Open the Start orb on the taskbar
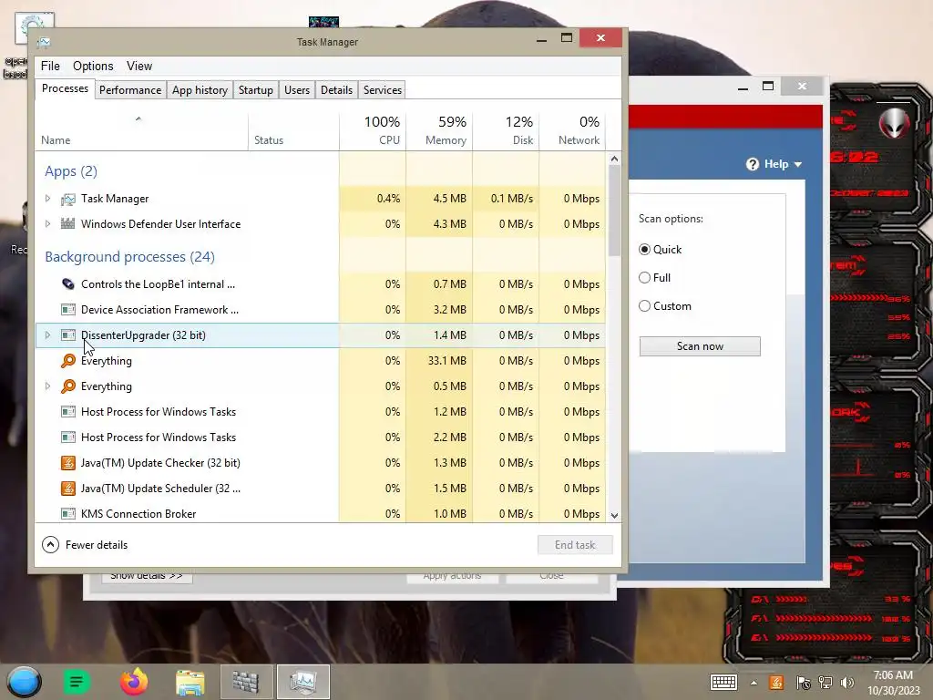This screenshot has height=700, width=933. click(x=24, y=682)
